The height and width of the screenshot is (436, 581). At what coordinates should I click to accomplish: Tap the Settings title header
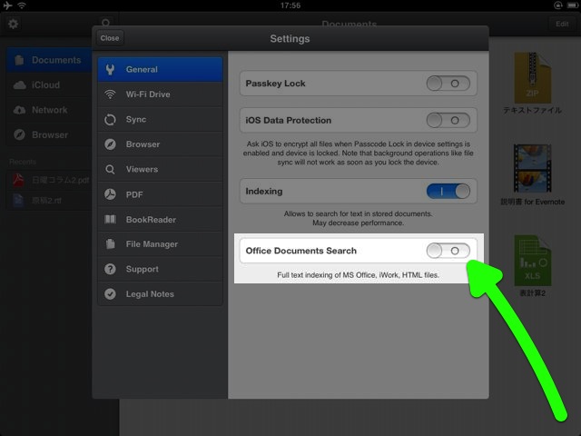(x=290, y=38)
